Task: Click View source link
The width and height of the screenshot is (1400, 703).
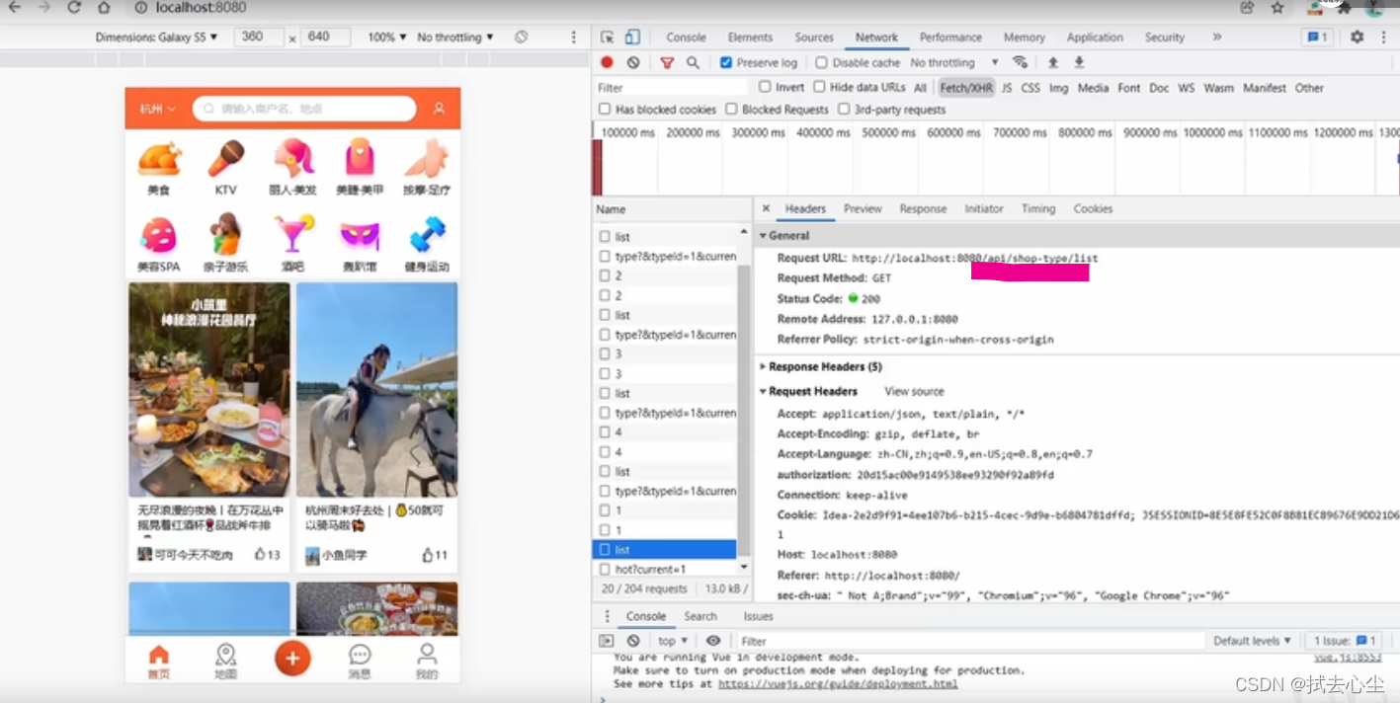Action: coord(914,391)
